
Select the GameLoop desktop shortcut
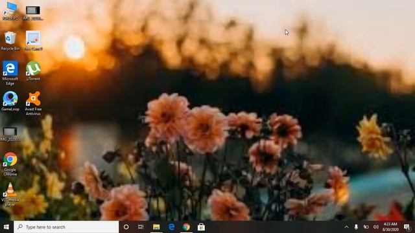(10, 101)
